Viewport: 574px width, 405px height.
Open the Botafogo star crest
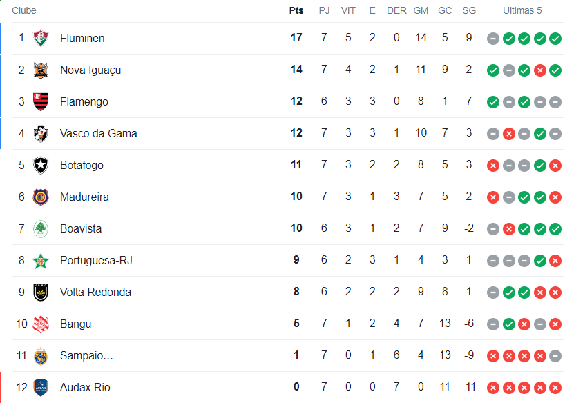point(41,165)
